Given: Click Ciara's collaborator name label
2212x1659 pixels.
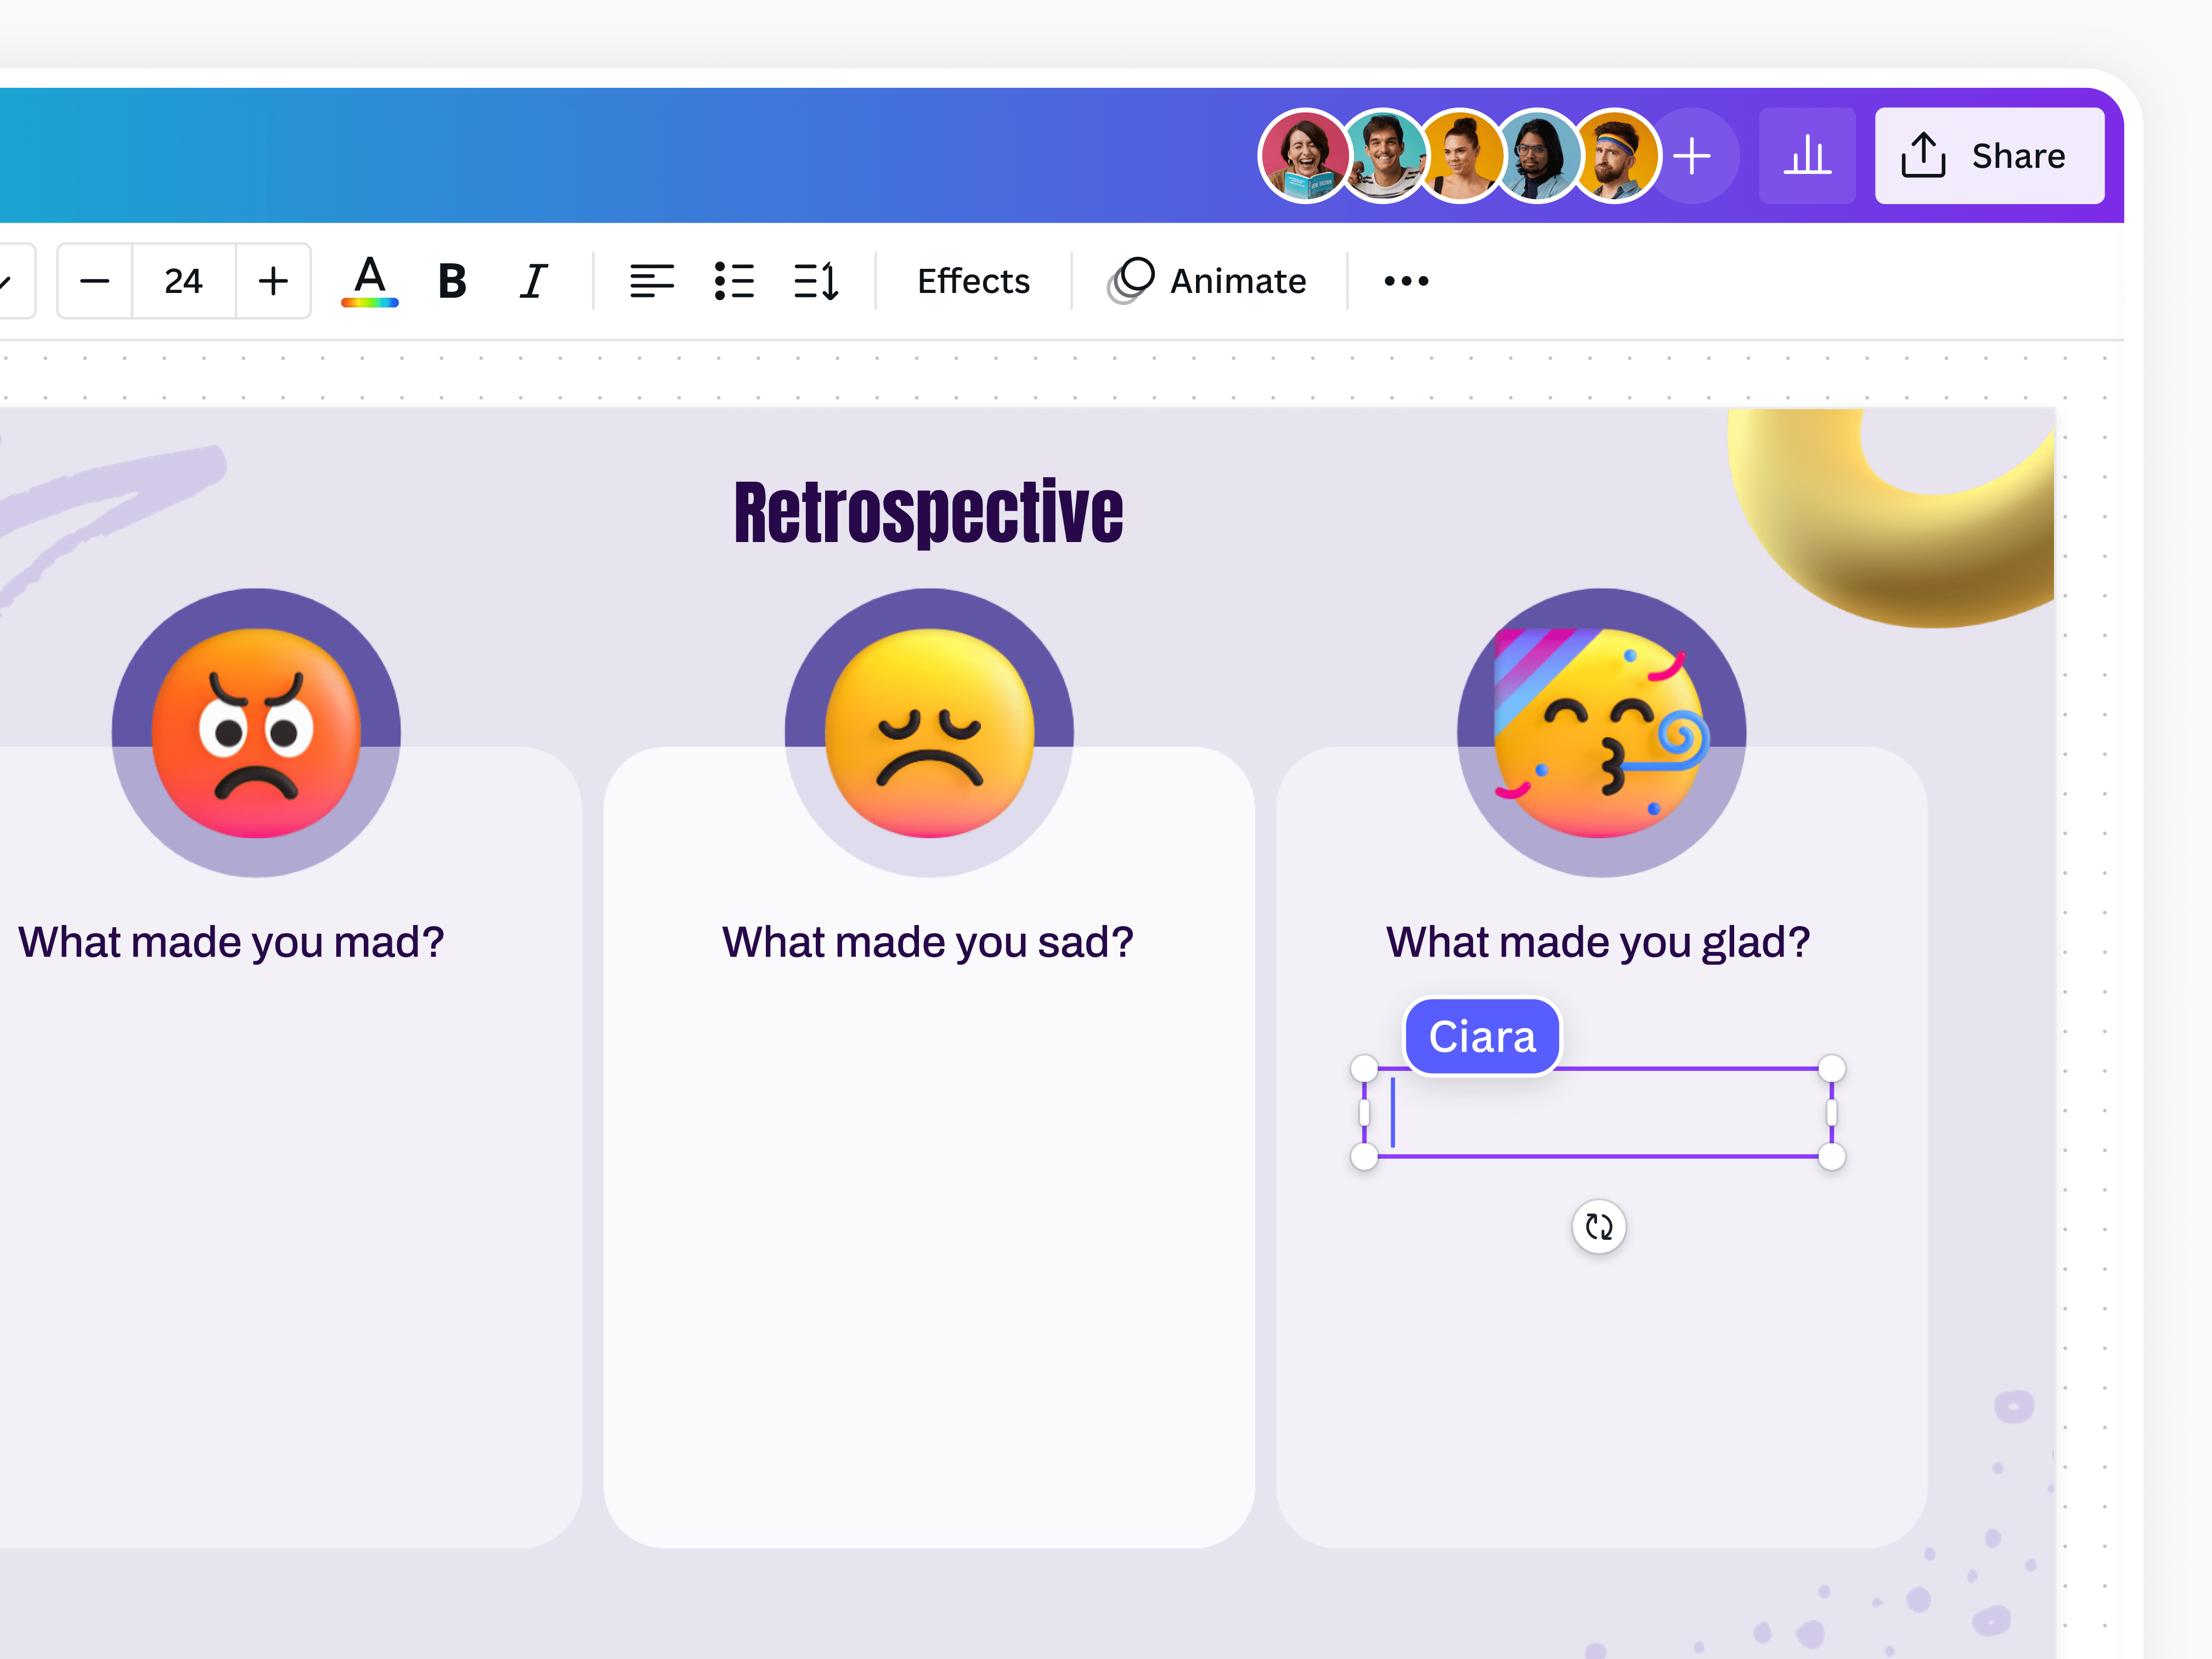Looking at the screenshot, I should (x=1482, y=1037).
